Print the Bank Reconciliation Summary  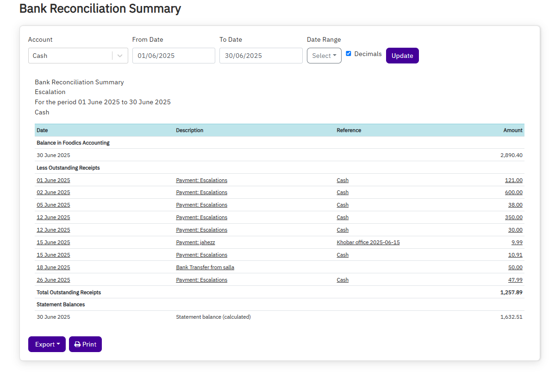85,344
